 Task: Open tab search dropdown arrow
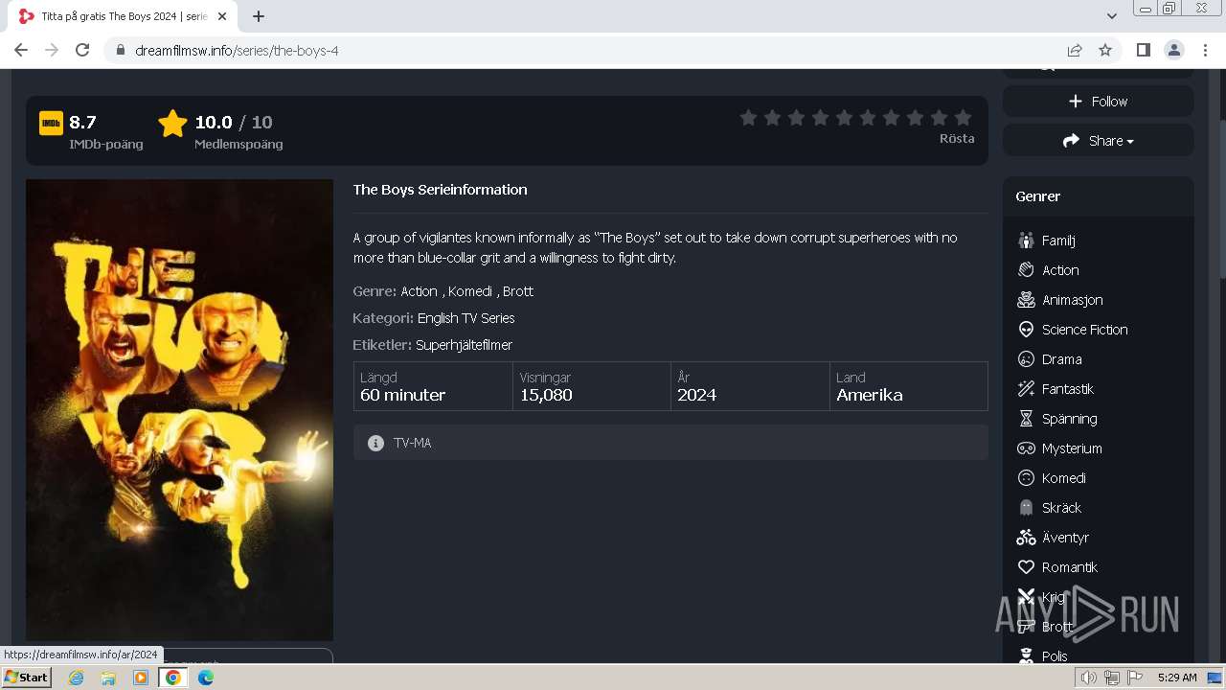coord(1112,16)
